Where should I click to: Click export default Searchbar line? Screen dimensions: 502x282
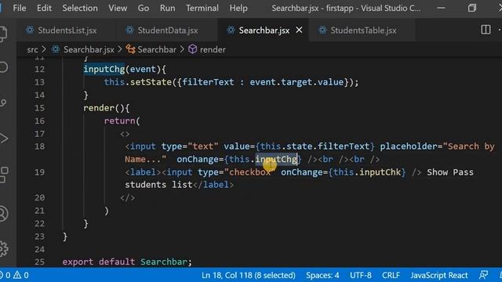[127, 262]
